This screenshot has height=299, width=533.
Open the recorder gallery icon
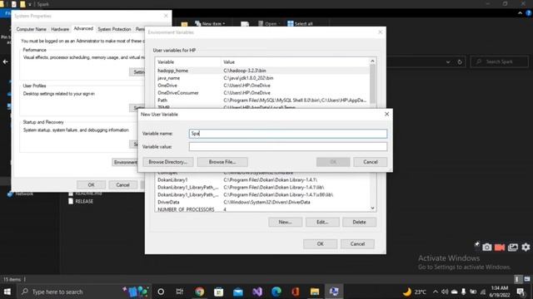(x=513, y=248)
